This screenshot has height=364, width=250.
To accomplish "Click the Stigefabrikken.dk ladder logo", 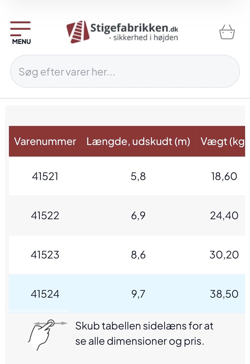I will tap(78, 32).
